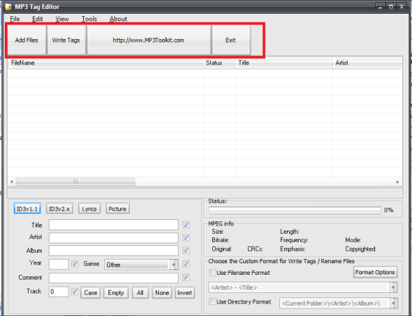Viewport: 412px width, 316px height.
Task: Toggle the Comment field checkbox
Action: pyautogui.click(x=186, y=277)
